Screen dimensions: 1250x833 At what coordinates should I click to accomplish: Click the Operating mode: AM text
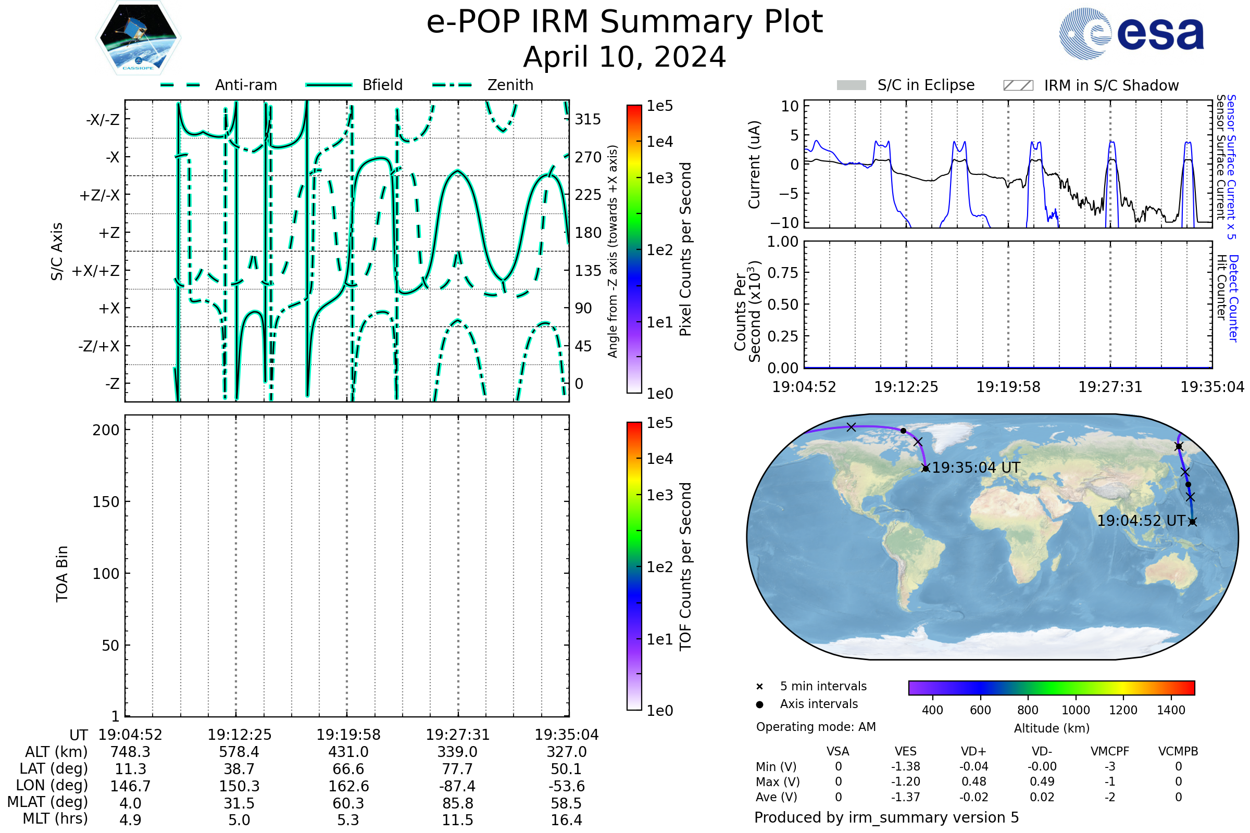(x=816, y=727)
